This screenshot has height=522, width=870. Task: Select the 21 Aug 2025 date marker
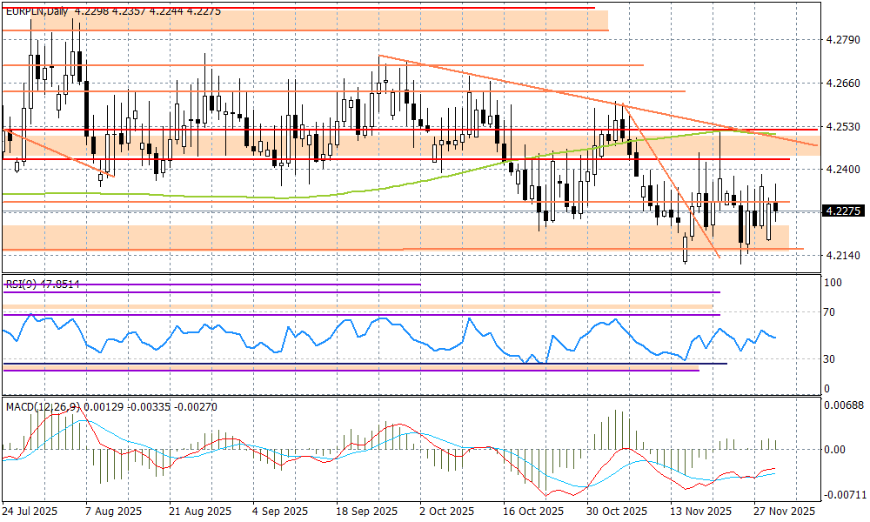point(201,512)
